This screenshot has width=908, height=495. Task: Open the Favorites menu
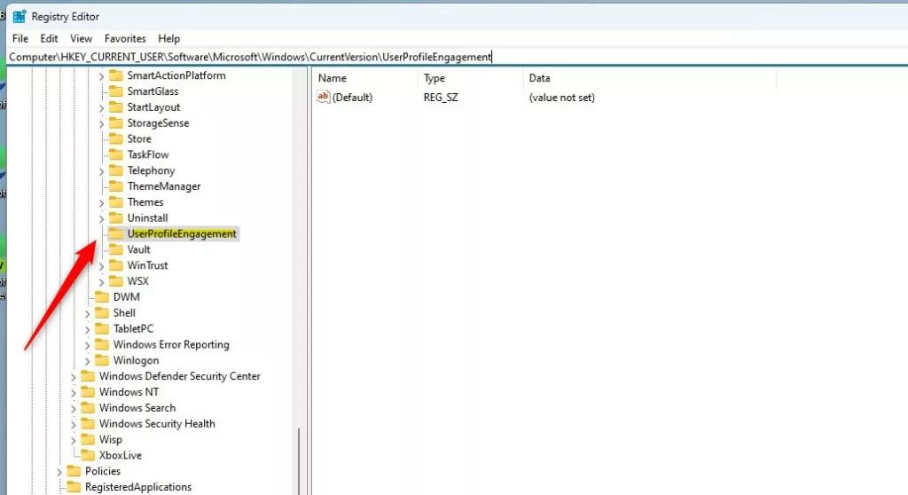click(125, 38)
